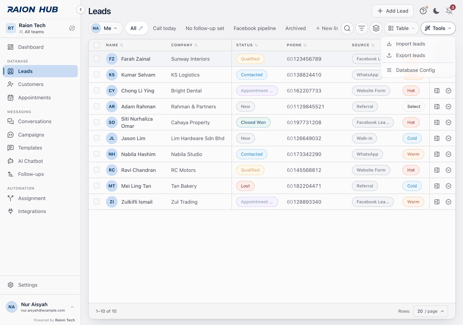Click the Archived view tab
463x325 pixels.
tap(295, 28)
